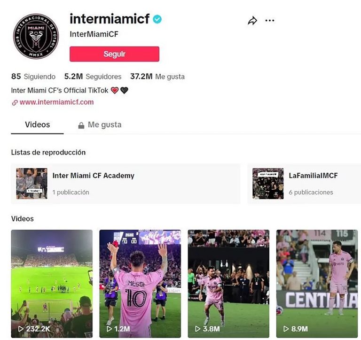
Task: Click the blue verified badge icon
Action: click(x=157, y=19)
